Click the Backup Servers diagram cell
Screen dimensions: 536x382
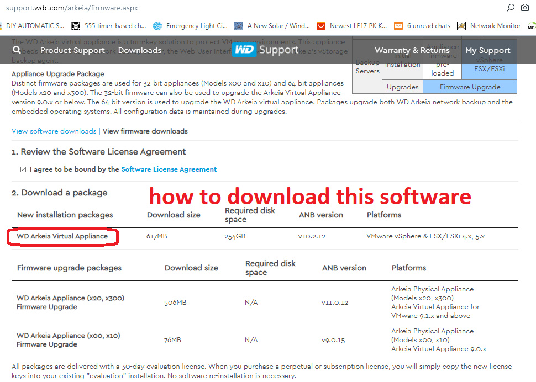point(367,67)
